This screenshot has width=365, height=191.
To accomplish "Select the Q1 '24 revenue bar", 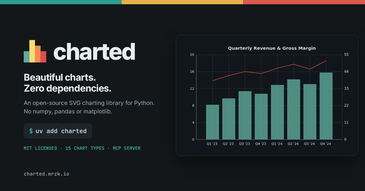I will (x=277, y=112).
